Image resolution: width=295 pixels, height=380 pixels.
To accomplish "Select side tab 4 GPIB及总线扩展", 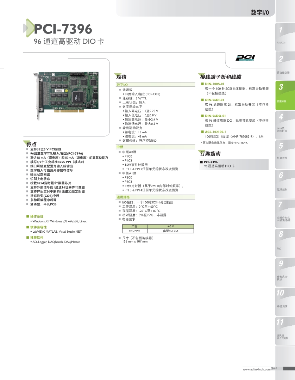I will pyautogui.click(x=285, y=125).
